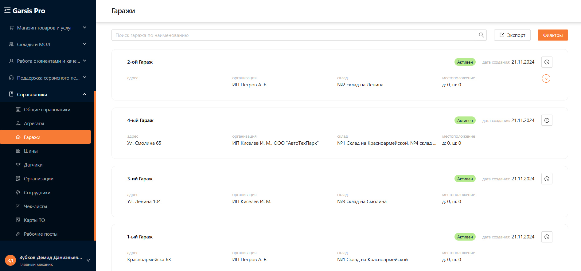This screenshot has height=271, width=581.
Task: Expand Магазин товаров и услуг chevron
Action: [85, 27]
